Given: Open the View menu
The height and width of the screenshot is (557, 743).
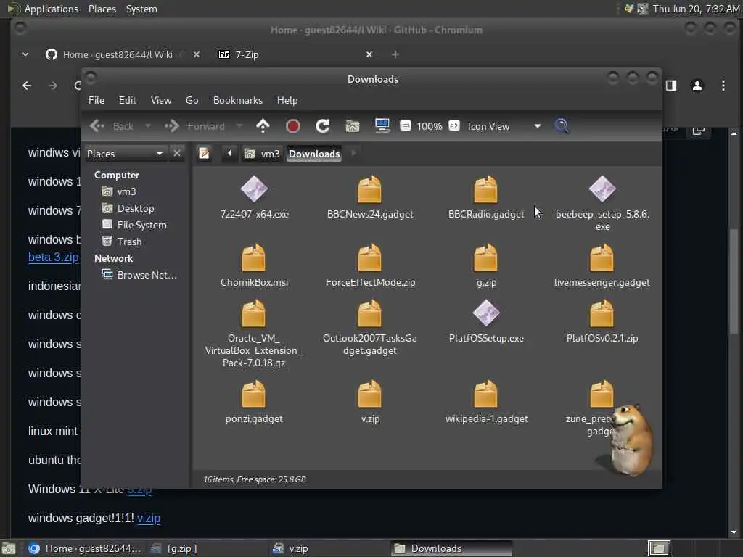Looking at the screenshot, I should click(160, 100).
